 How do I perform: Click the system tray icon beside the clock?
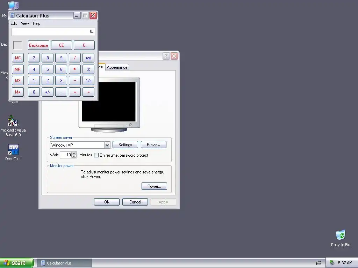(x=332, y=263)
